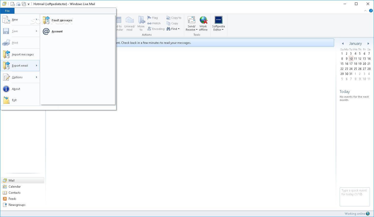Expand the New submenu arrow
The height and width of the screenshot is (217, 374).
point(37,19)
